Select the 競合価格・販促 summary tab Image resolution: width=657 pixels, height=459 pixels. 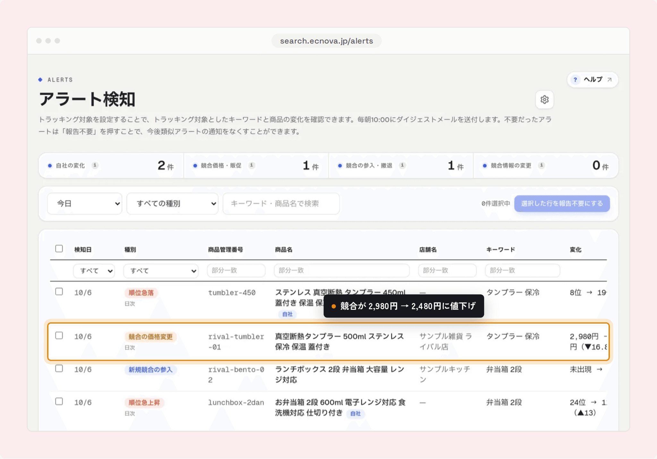tap(256, 166)
